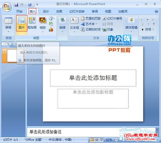The image size is (161, 143).
Task: Open PowerPoint help question mark icon
Action: pyautogui.click(x=156, y=11)
